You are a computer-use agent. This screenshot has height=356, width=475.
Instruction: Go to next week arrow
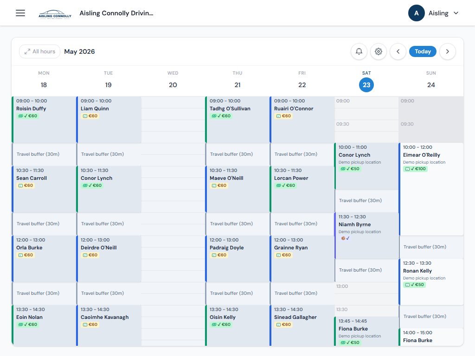[448, 51]
